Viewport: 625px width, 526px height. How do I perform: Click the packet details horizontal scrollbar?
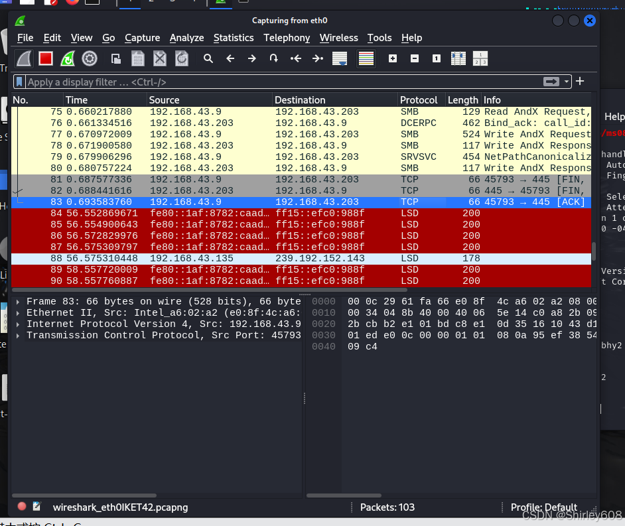(x=84, y=495)
